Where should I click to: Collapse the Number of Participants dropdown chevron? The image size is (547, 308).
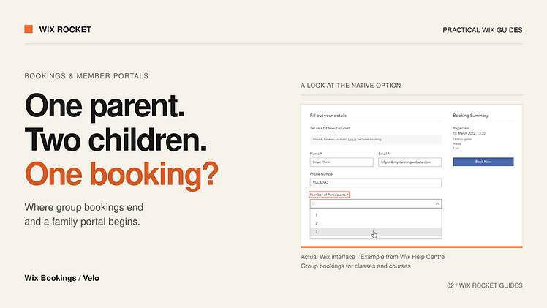[437, 203]
